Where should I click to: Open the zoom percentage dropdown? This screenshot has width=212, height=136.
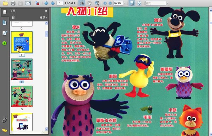[124, 3]
